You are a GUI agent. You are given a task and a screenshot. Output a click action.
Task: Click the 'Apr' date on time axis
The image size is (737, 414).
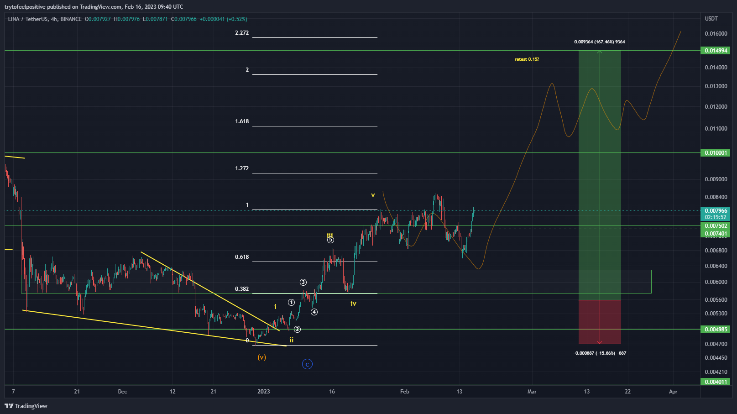coord(673,392)
